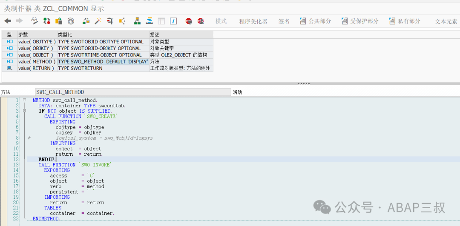Click importing icon of METHOD row
This screenshot has width=460, height=226.
click(x=9, y=62)
